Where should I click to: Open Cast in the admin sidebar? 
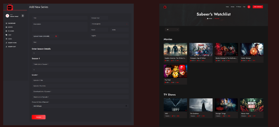pyautogui.click(x=9, y=35)
